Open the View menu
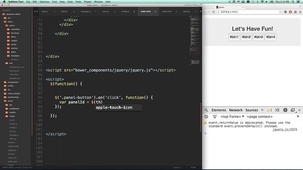The width and height of the screenshot is (303, 170). (x=62, y=1)
